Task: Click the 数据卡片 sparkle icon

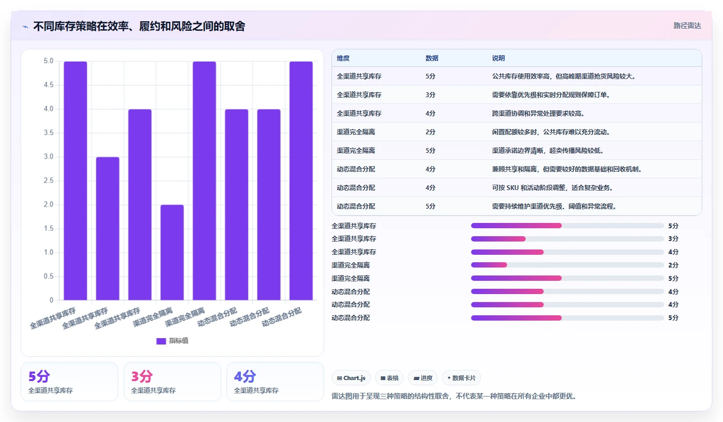Action: coord(449,378)
